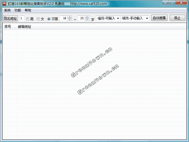Expand the 城市 city dropdown arrow
This screenshot has height=142, width=189.
[x=147, y=19]
